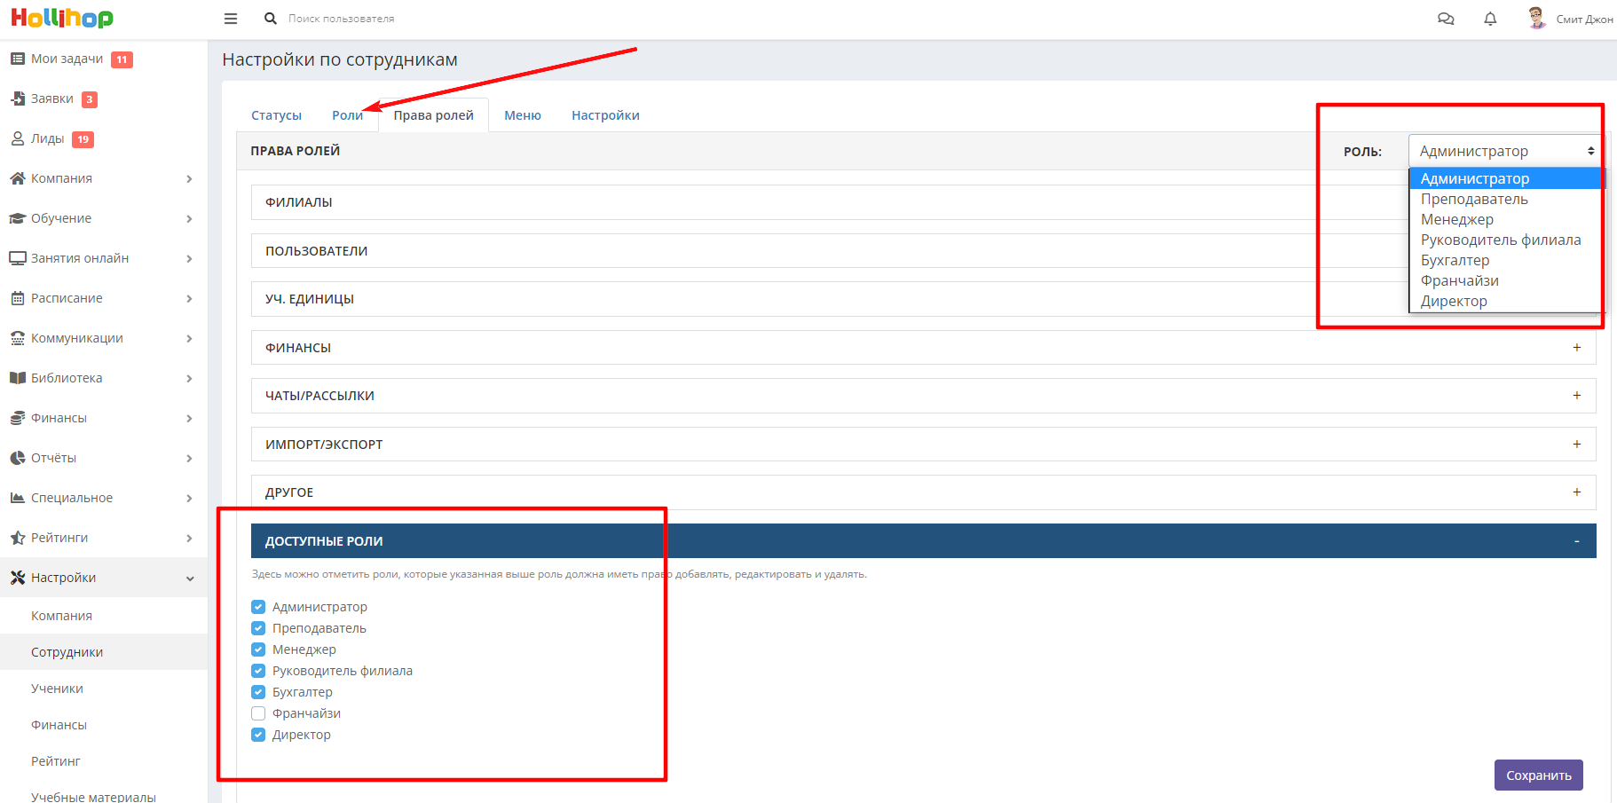The width and height of the screenshot is (1617, 803).
Task: Expand the ПОЛЬЗОВАТЕЛИ section
Action: pos(923,251)
